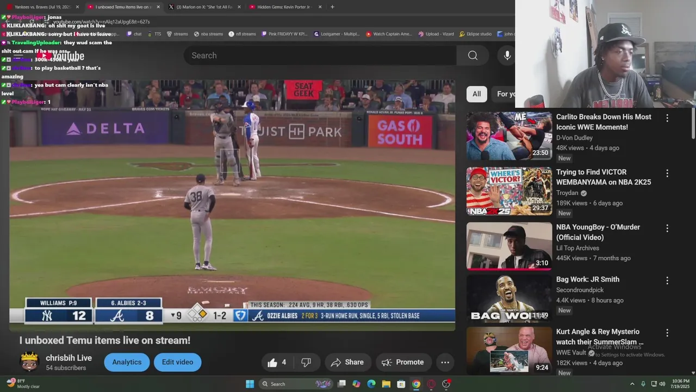The image size is (696, 392).
Task: Open Copilot icon on taskbar
Action: click(356, 384)
